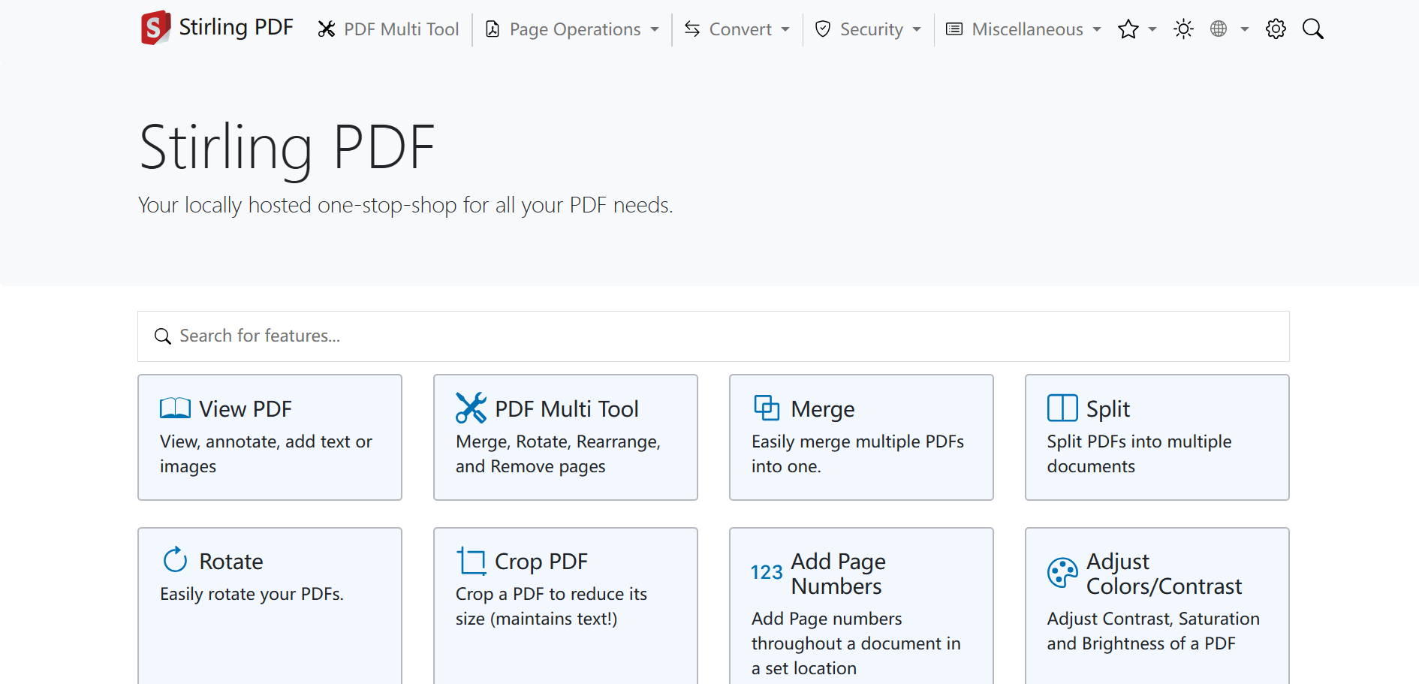Open the Security menu
1419x684 pixels.
(869, 29)
